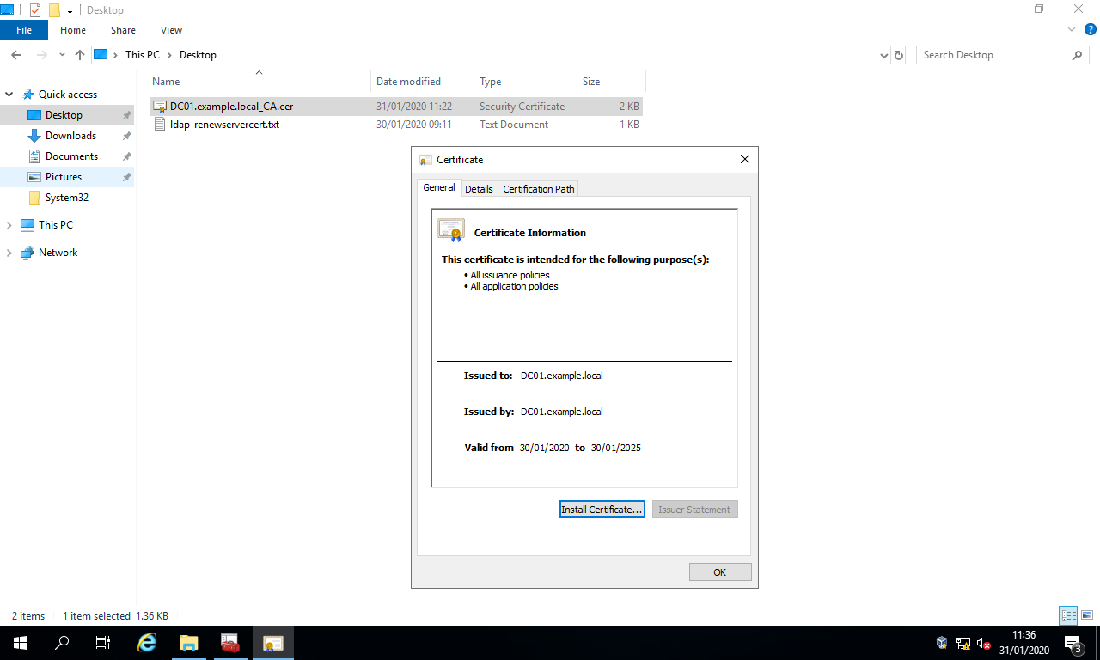This screenshot has height=660, width=1100.
Task: Open the Action Center notification icon
Action: coord(1072,643)
